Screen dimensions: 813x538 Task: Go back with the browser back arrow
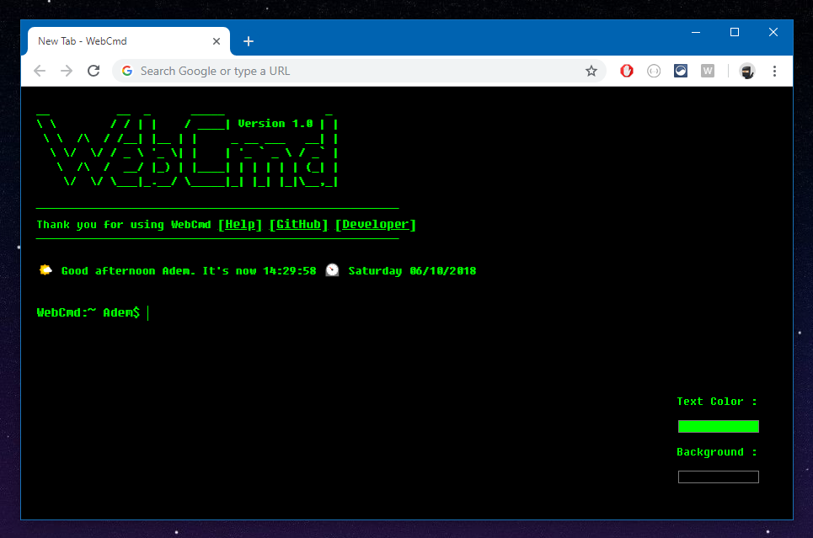coord(40,71)
